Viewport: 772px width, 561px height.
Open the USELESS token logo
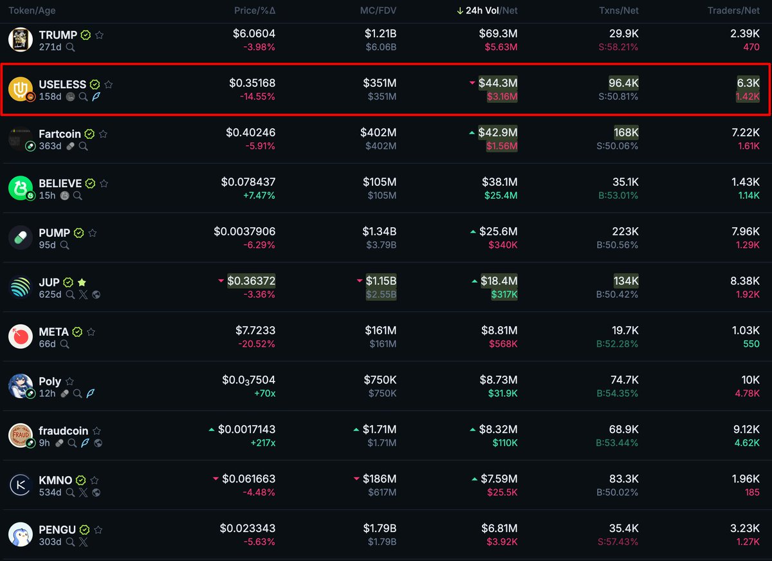[x=21, y=89]
